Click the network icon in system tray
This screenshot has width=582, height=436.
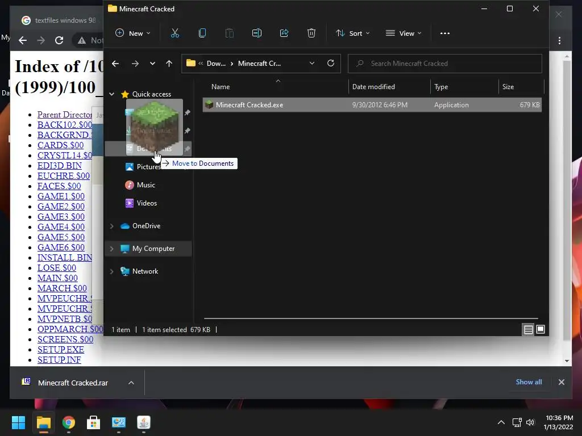(x=517, y=422)
